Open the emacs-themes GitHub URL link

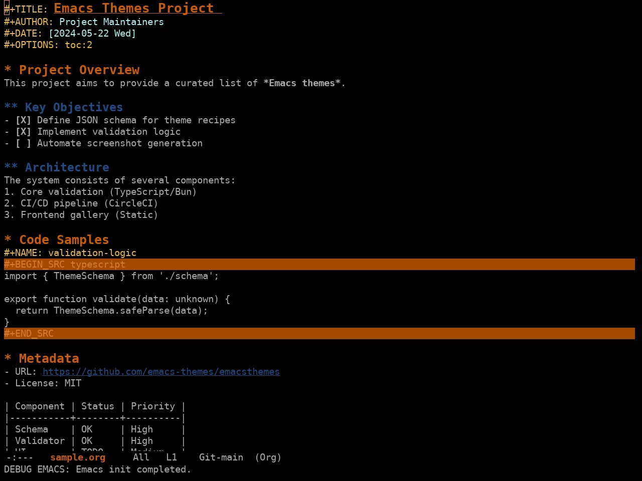pos(161,372)
